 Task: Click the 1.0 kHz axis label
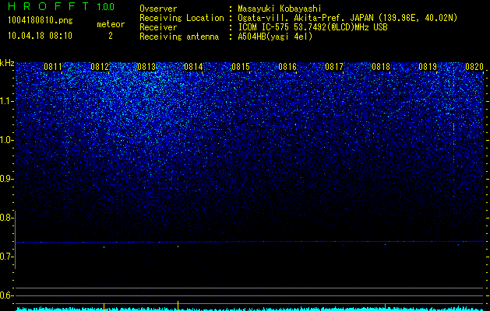click(5, 140)
